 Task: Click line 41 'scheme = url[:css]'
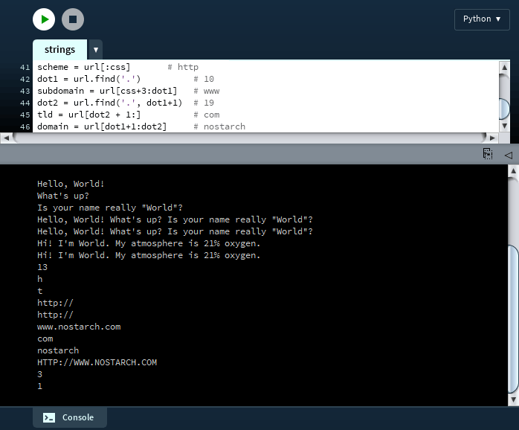(84, 67)
